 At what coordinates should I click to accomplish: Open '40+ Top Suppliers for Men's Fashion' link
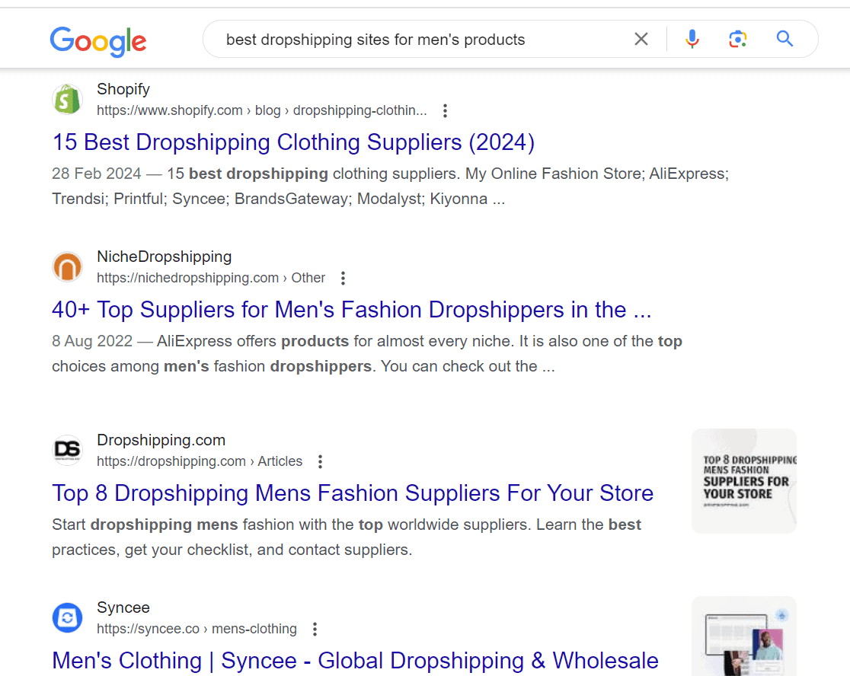click(x=351, y=310)
